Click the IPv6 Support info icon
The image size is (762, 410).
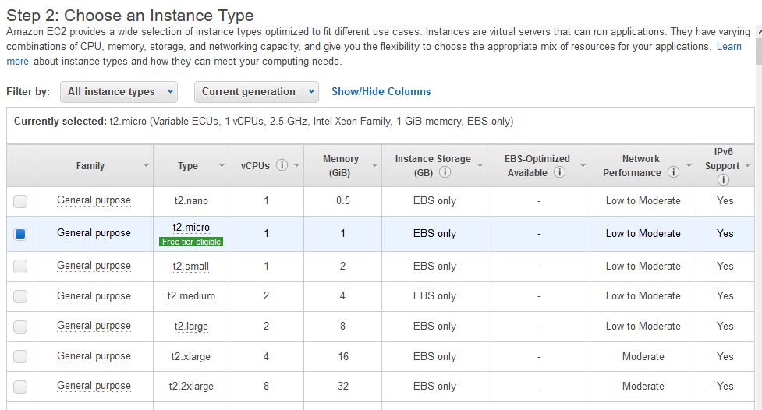pos(723,179)
